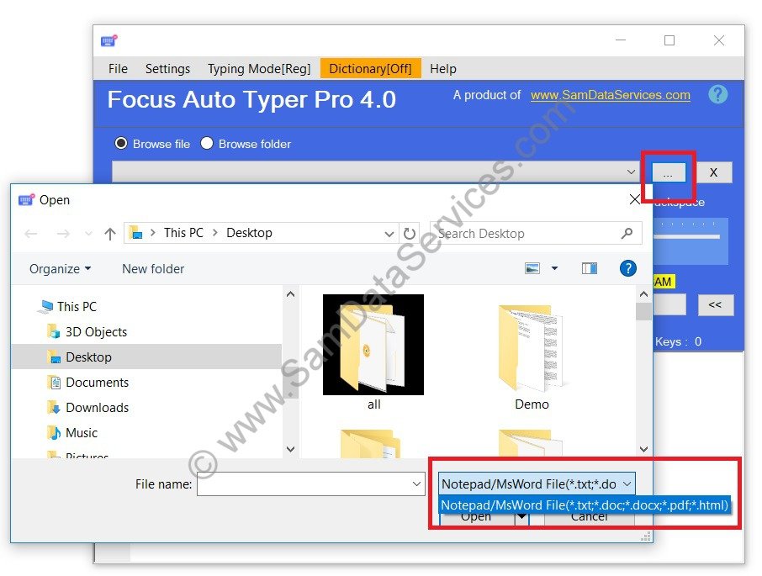Click the refresh icon next to the address bar
This screenshot has width=762, height=576.
click(410, 233)
